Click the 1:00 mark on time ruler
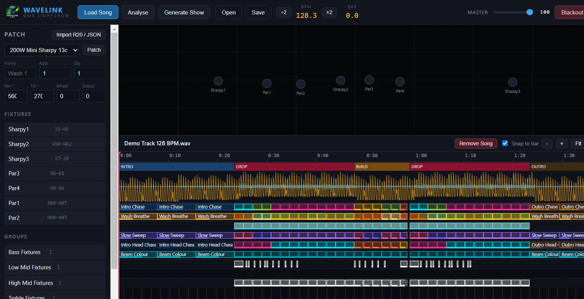This screenshot has height=299, width=584. (421, 156)
